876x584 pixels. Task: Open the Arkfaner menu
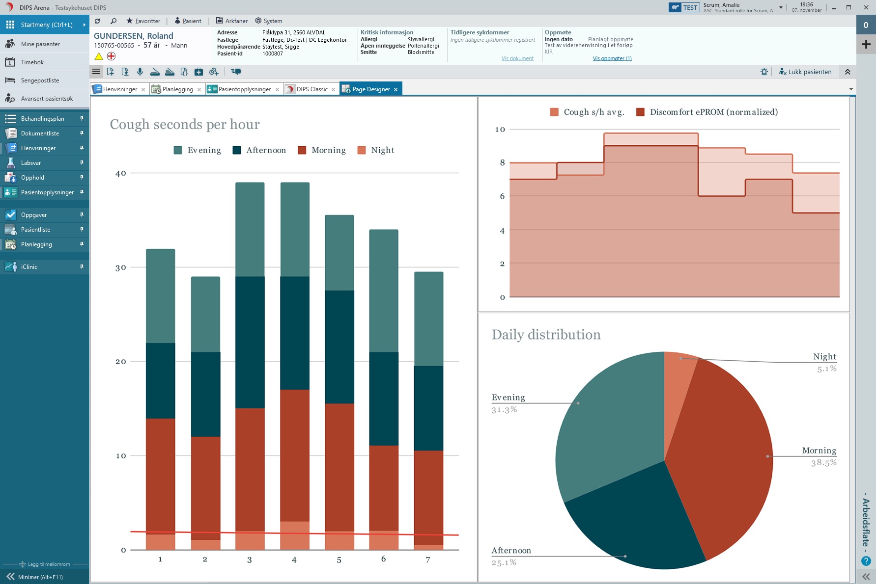[x=232, y=21]
